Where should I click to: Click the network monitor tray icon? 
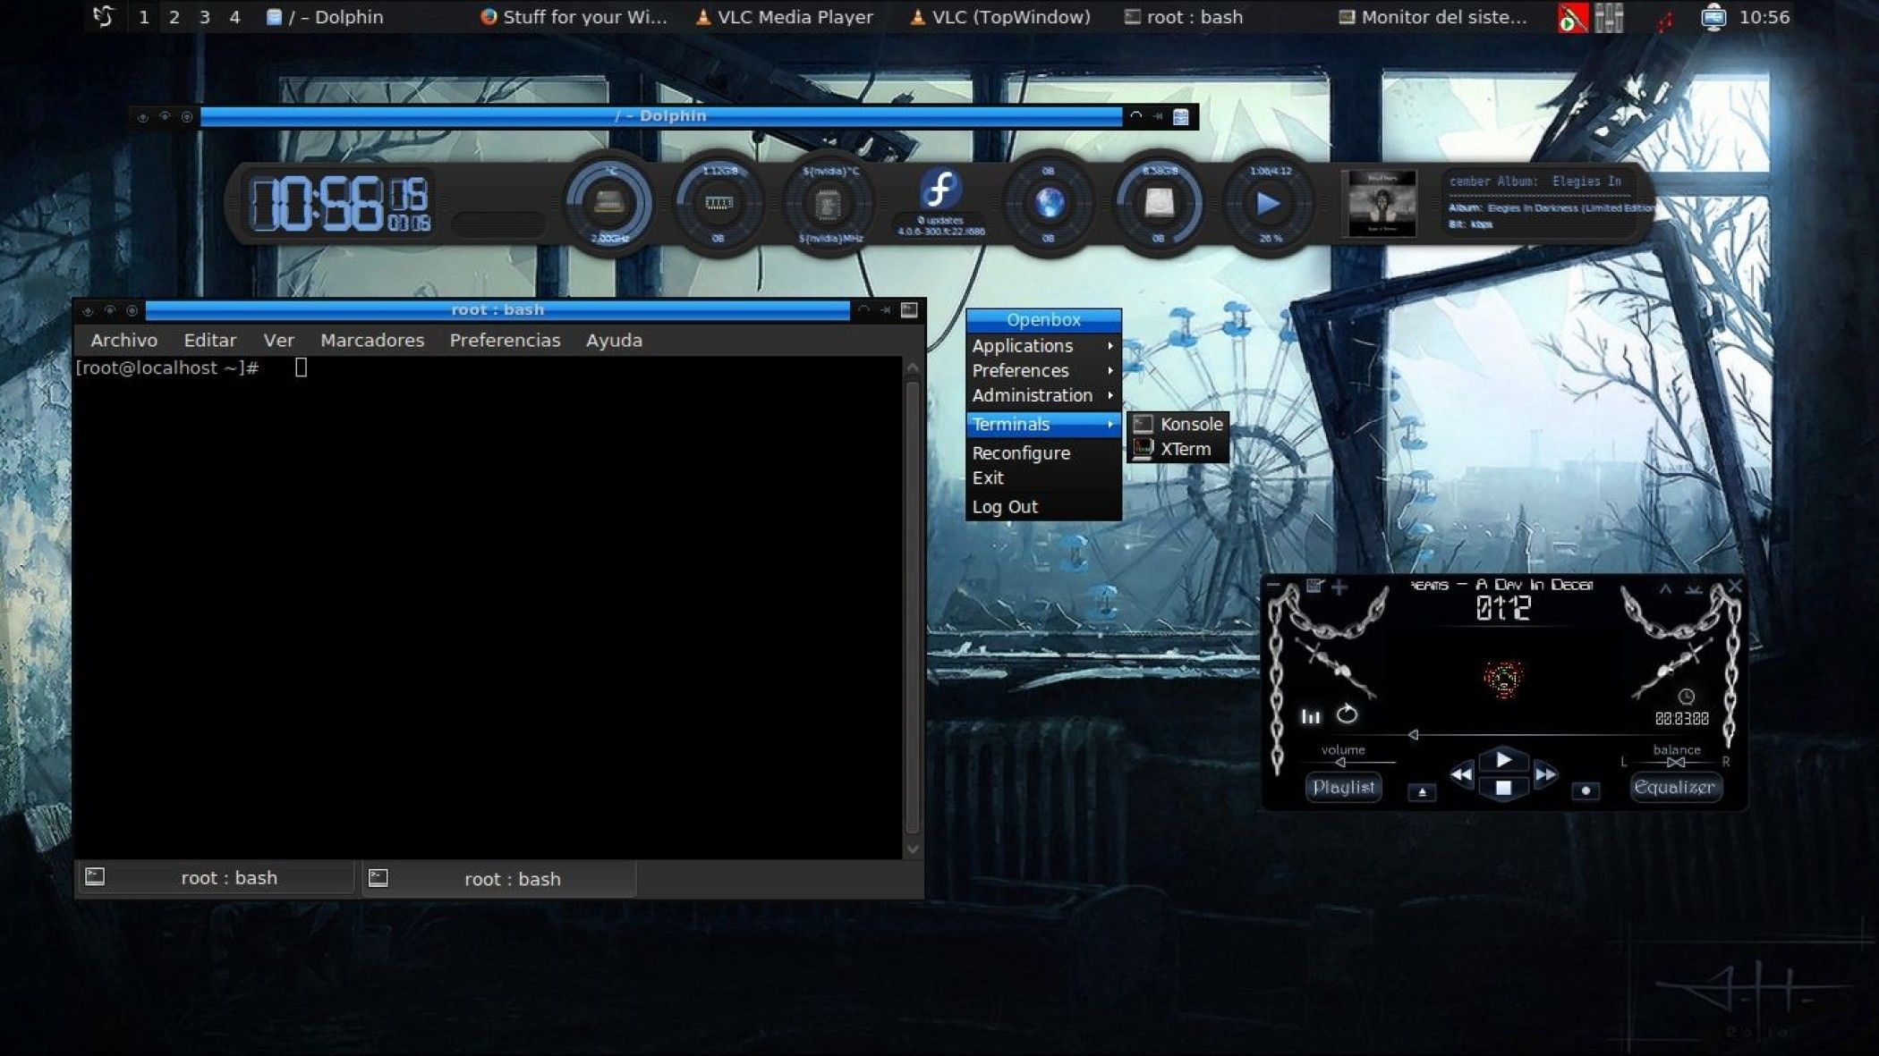(1713, 17)
